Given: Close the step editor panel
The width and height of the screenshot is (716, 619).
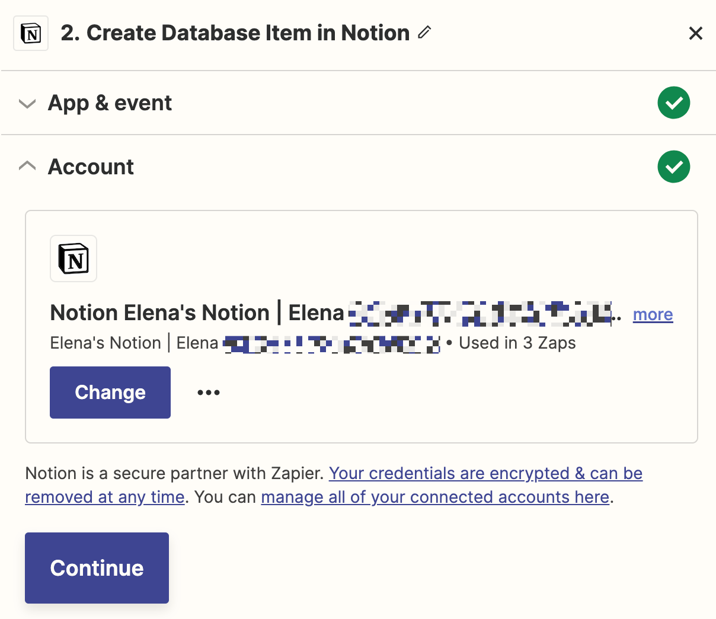Looking at the screenshot, I should 695,34.
